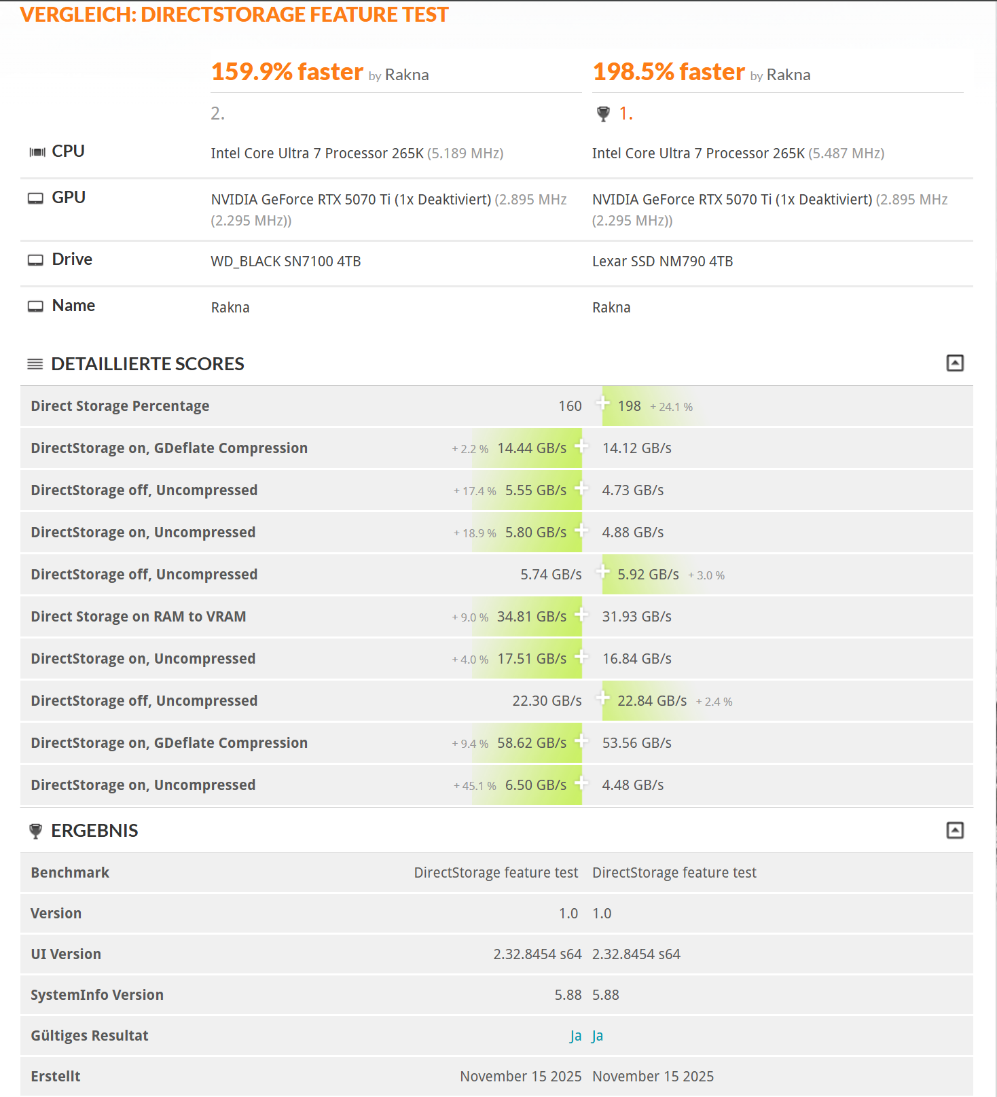Click the Drive row icon
The width and height of the screenshot is (997, 1097).
click(35, 260)
